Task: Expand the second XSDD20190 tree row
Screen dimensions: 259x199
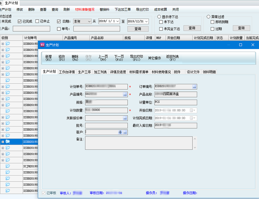Action: [3, 50]
